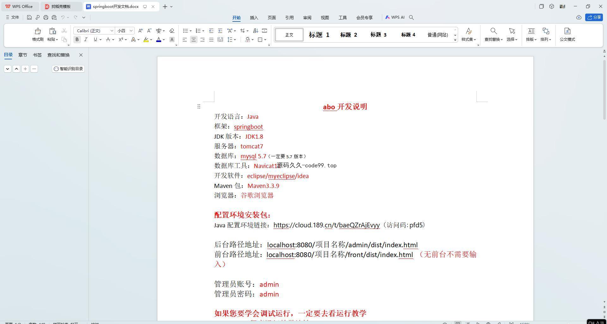The width and height of the screenshot is (607, 324).
Task: Click the Style Set (样式集) icon
Action: coord(469,31)
